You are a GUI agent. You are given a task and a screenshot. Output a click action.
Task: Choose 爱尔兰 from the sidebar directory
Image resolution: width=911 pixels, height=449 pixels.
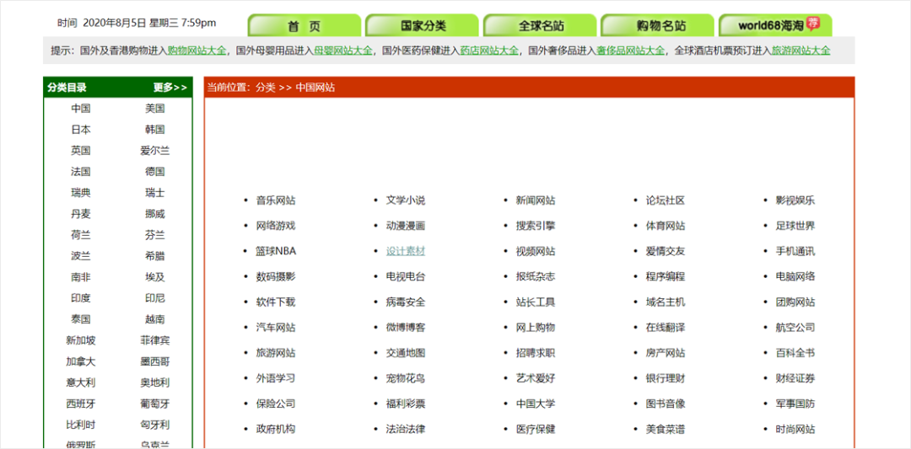coord(155,151)
